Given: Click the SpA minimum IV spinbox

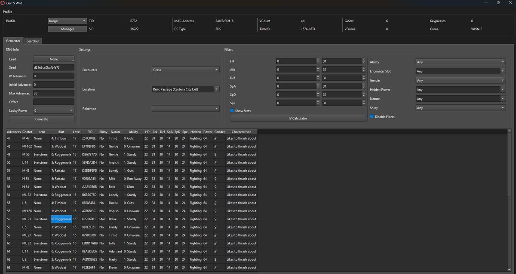Looking at the screenshot, I should (298, 86).
